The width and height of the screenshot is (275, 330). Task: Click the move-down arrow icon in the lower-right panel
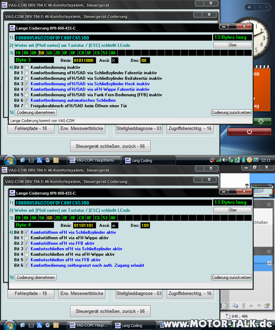[259, 306]
